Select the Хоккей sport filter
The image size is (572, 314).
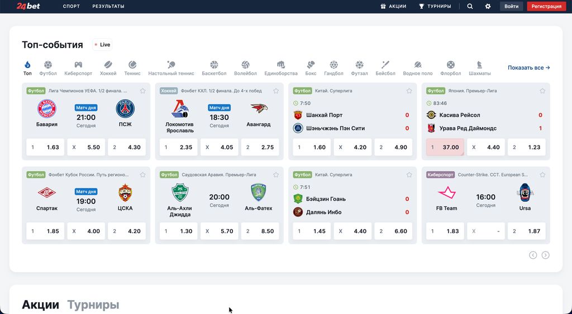click(108, 68)
